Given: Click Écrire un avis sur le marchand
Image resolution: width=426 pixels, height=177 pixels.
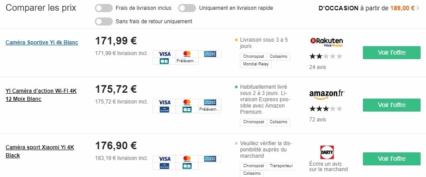Looking at the screenshot, I should point(328,167).
